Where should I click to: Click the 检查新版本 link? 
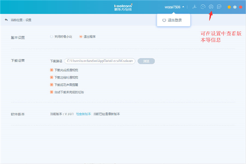(x=83, y=114)
